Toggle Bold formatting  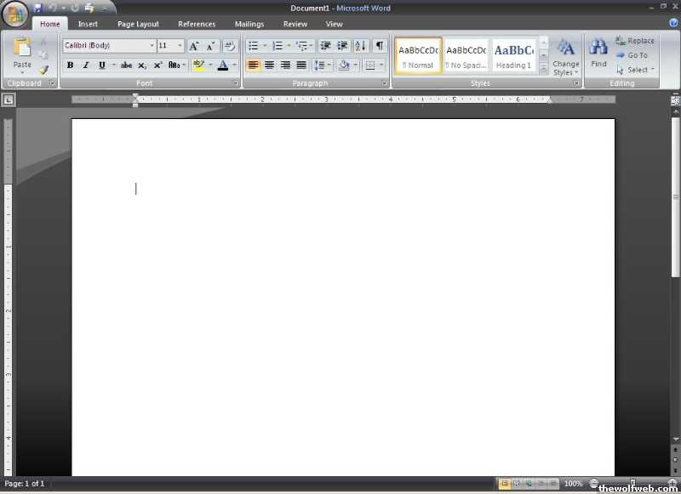click(x=70, y=65)
